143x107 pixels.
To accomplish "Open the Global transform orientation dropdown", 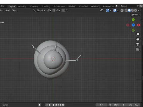I will coord(39,10).
